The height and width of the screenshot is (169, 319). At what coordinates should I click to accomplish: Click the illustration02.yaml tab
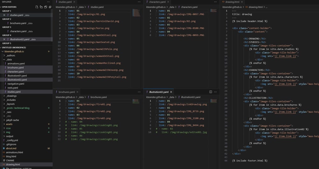[159, 92]
